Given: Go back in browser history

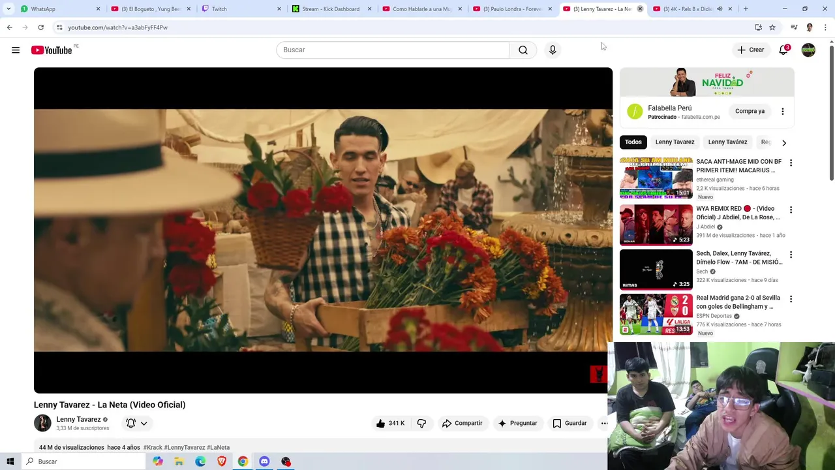Looking at the screenshot, I should pyautogui.click(x=9, y=27).
